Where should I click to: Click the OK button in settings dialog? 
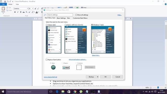coord(105,77)
